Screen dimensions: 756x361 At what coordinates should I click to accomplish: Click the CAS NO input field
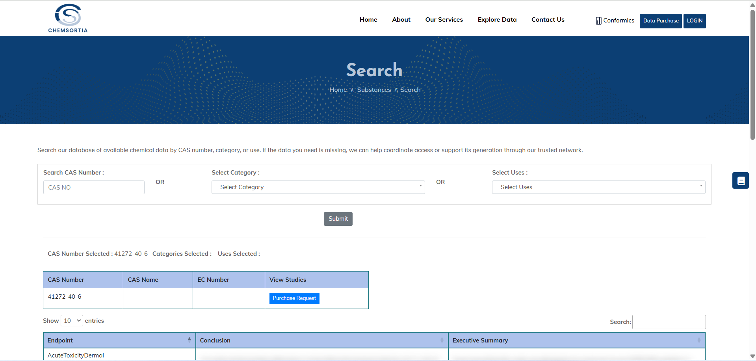tap(93, 187)
